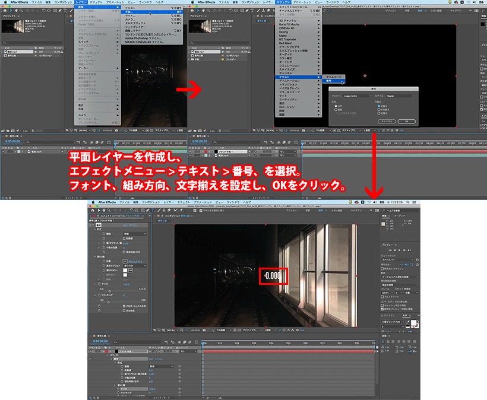This screenshot has width=487, height=400.
Task: Select 中央揃え alignment in 番号 dialog
Action: (378, 110)
